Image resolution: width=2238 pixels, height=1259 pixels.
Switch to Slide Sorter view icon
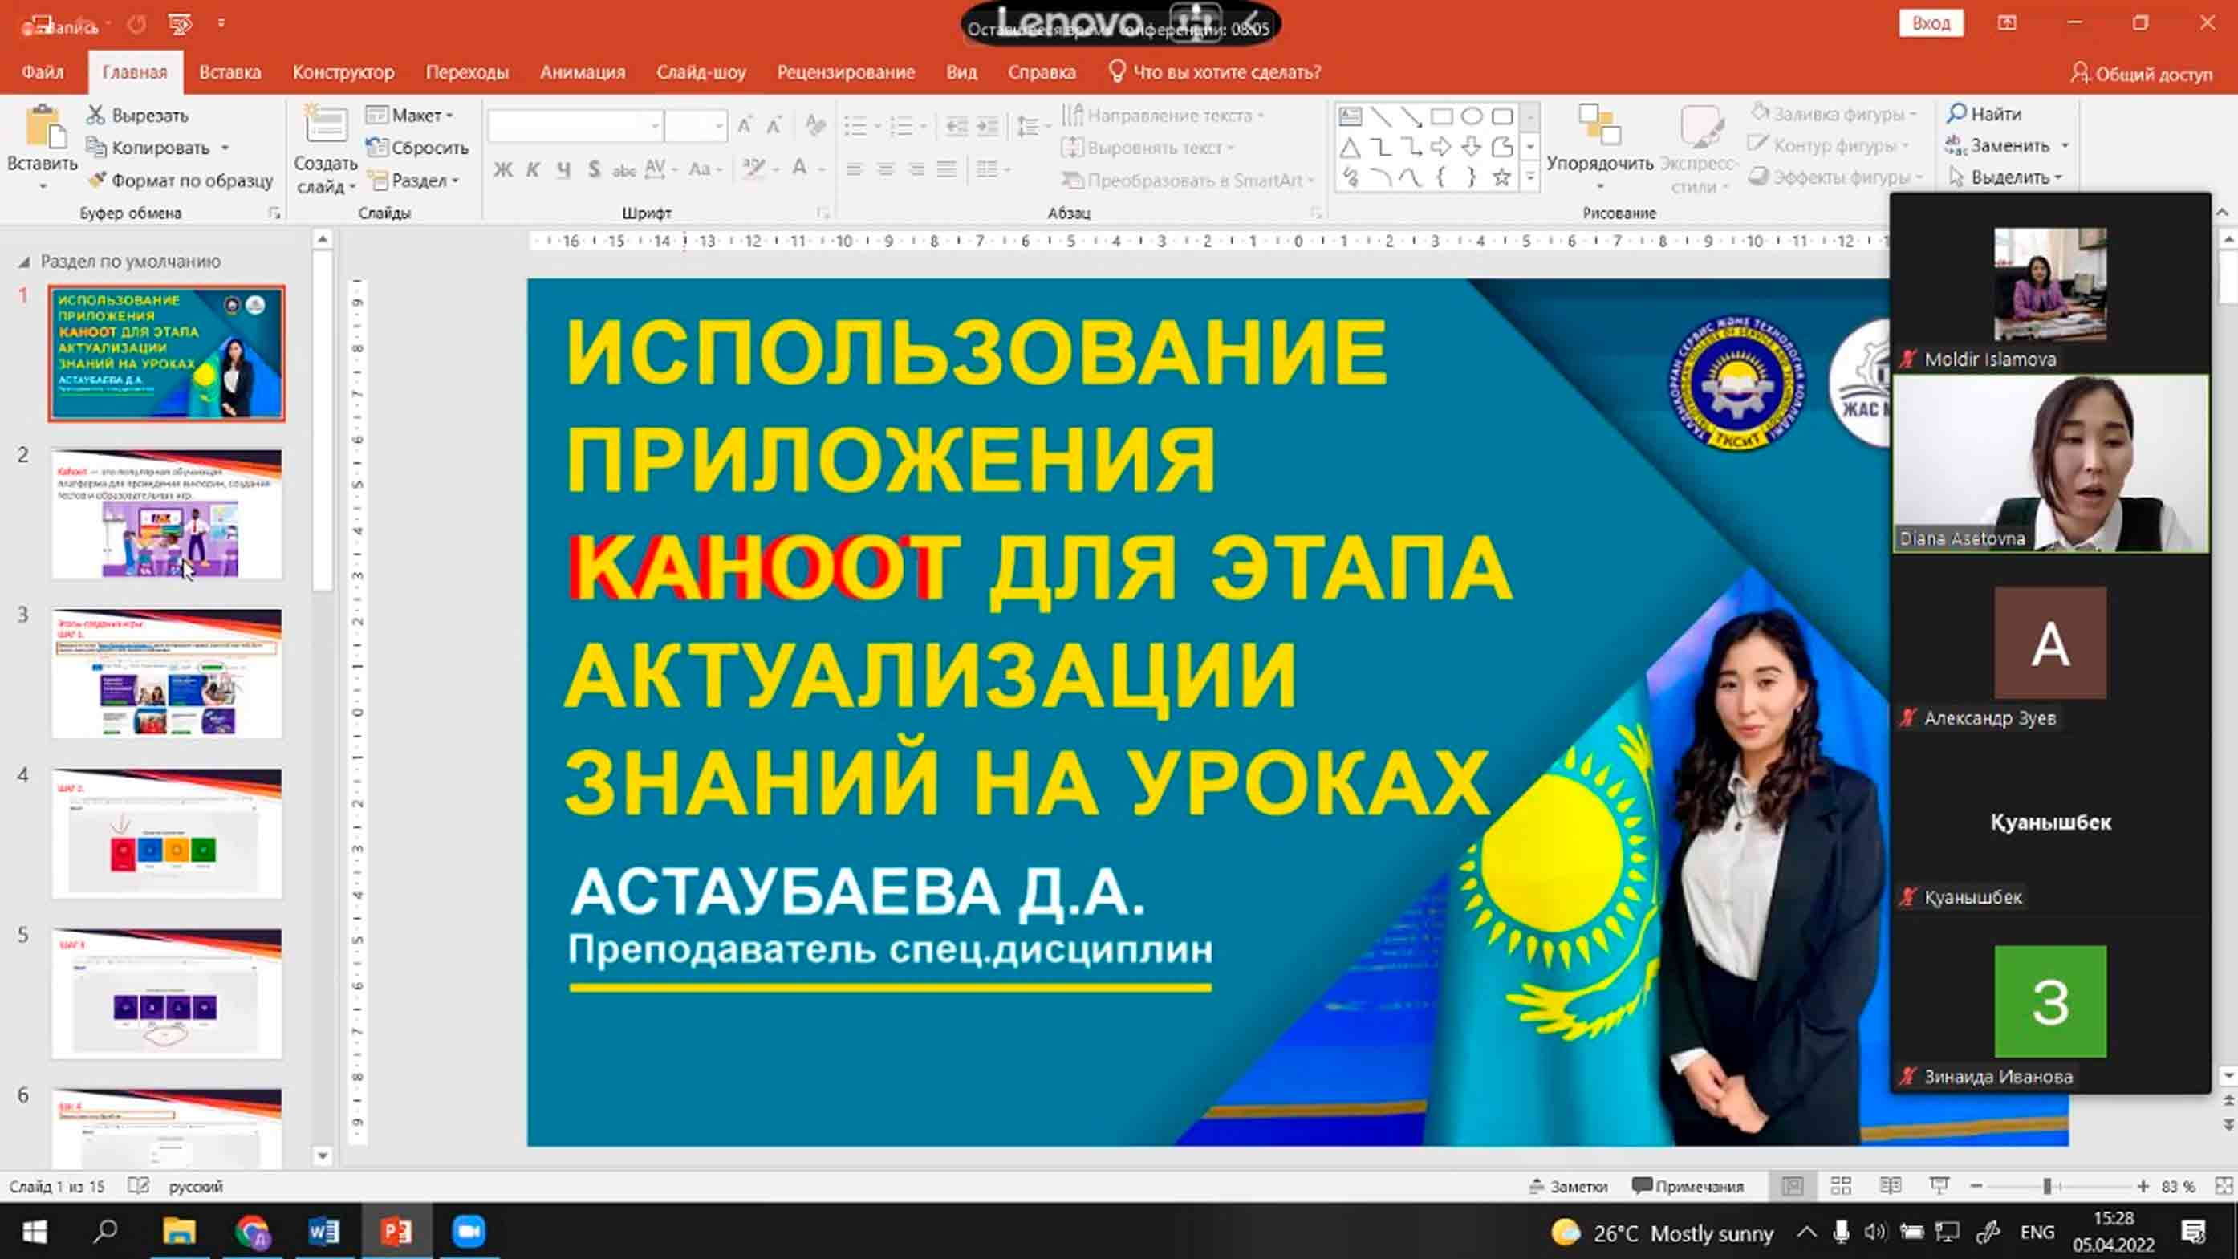(x=1840, y=1186)
